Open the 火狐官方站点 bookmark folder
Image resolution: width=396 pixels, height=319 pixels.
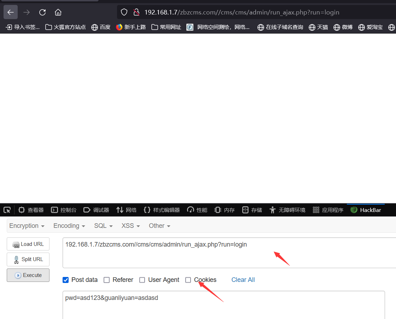pyautogui.click(x=65, y=27)
